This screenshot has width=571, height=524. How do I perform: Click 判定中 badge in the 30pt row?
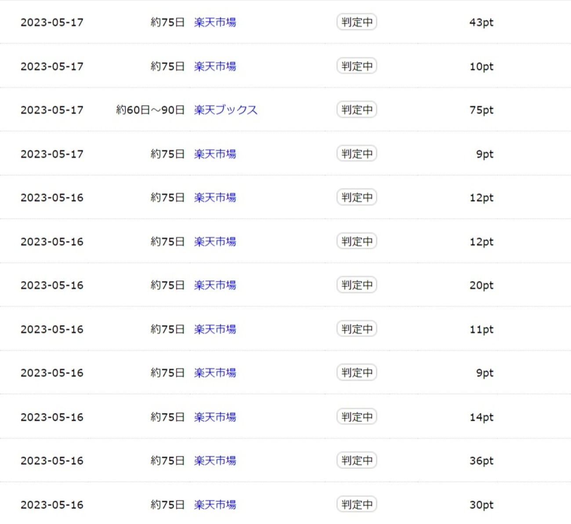(357, 504)
